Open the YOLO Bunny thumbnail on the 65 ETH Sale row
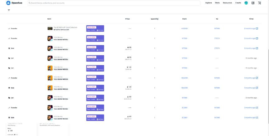This screenshot has width=269, height=136. coord(50,48)
